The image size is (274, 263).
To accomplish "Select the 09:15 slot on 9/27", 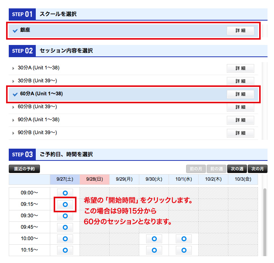I will [65, 205].
